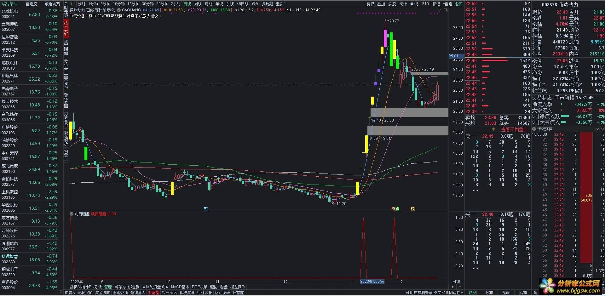Add stock with +自选 button
This screenshot has width=605, height=296.
click(447, 4)
